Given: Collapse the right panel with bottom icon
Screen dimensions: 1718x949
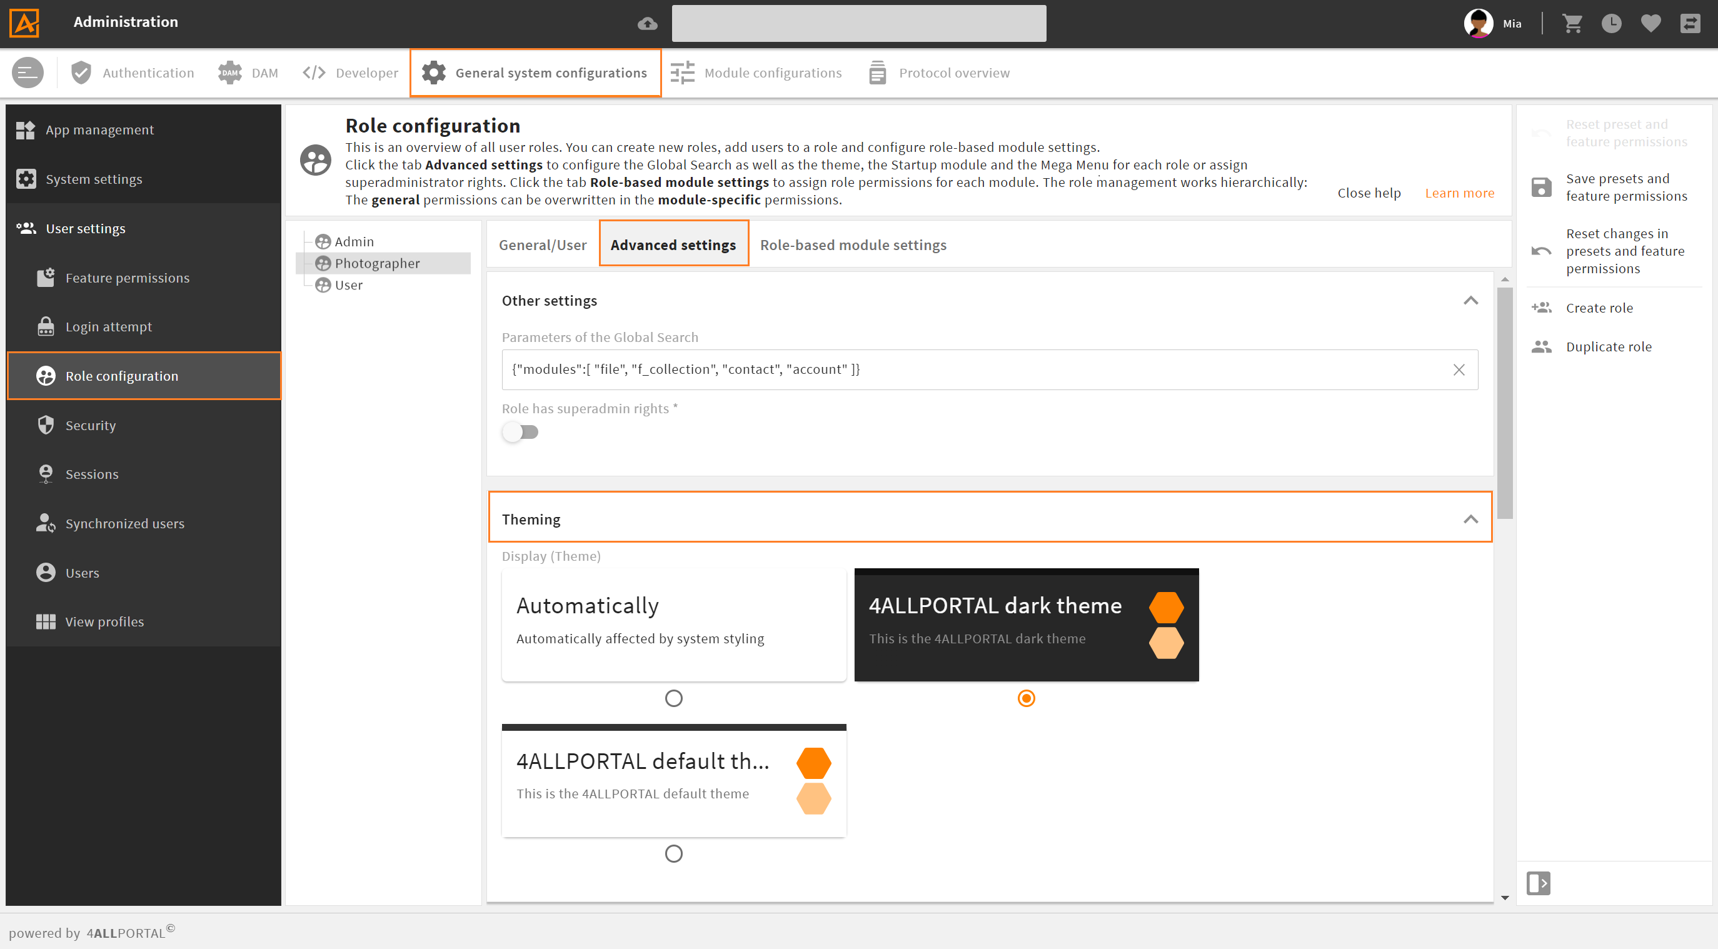Looking at the screenshot, I should tap(1538, 883).
